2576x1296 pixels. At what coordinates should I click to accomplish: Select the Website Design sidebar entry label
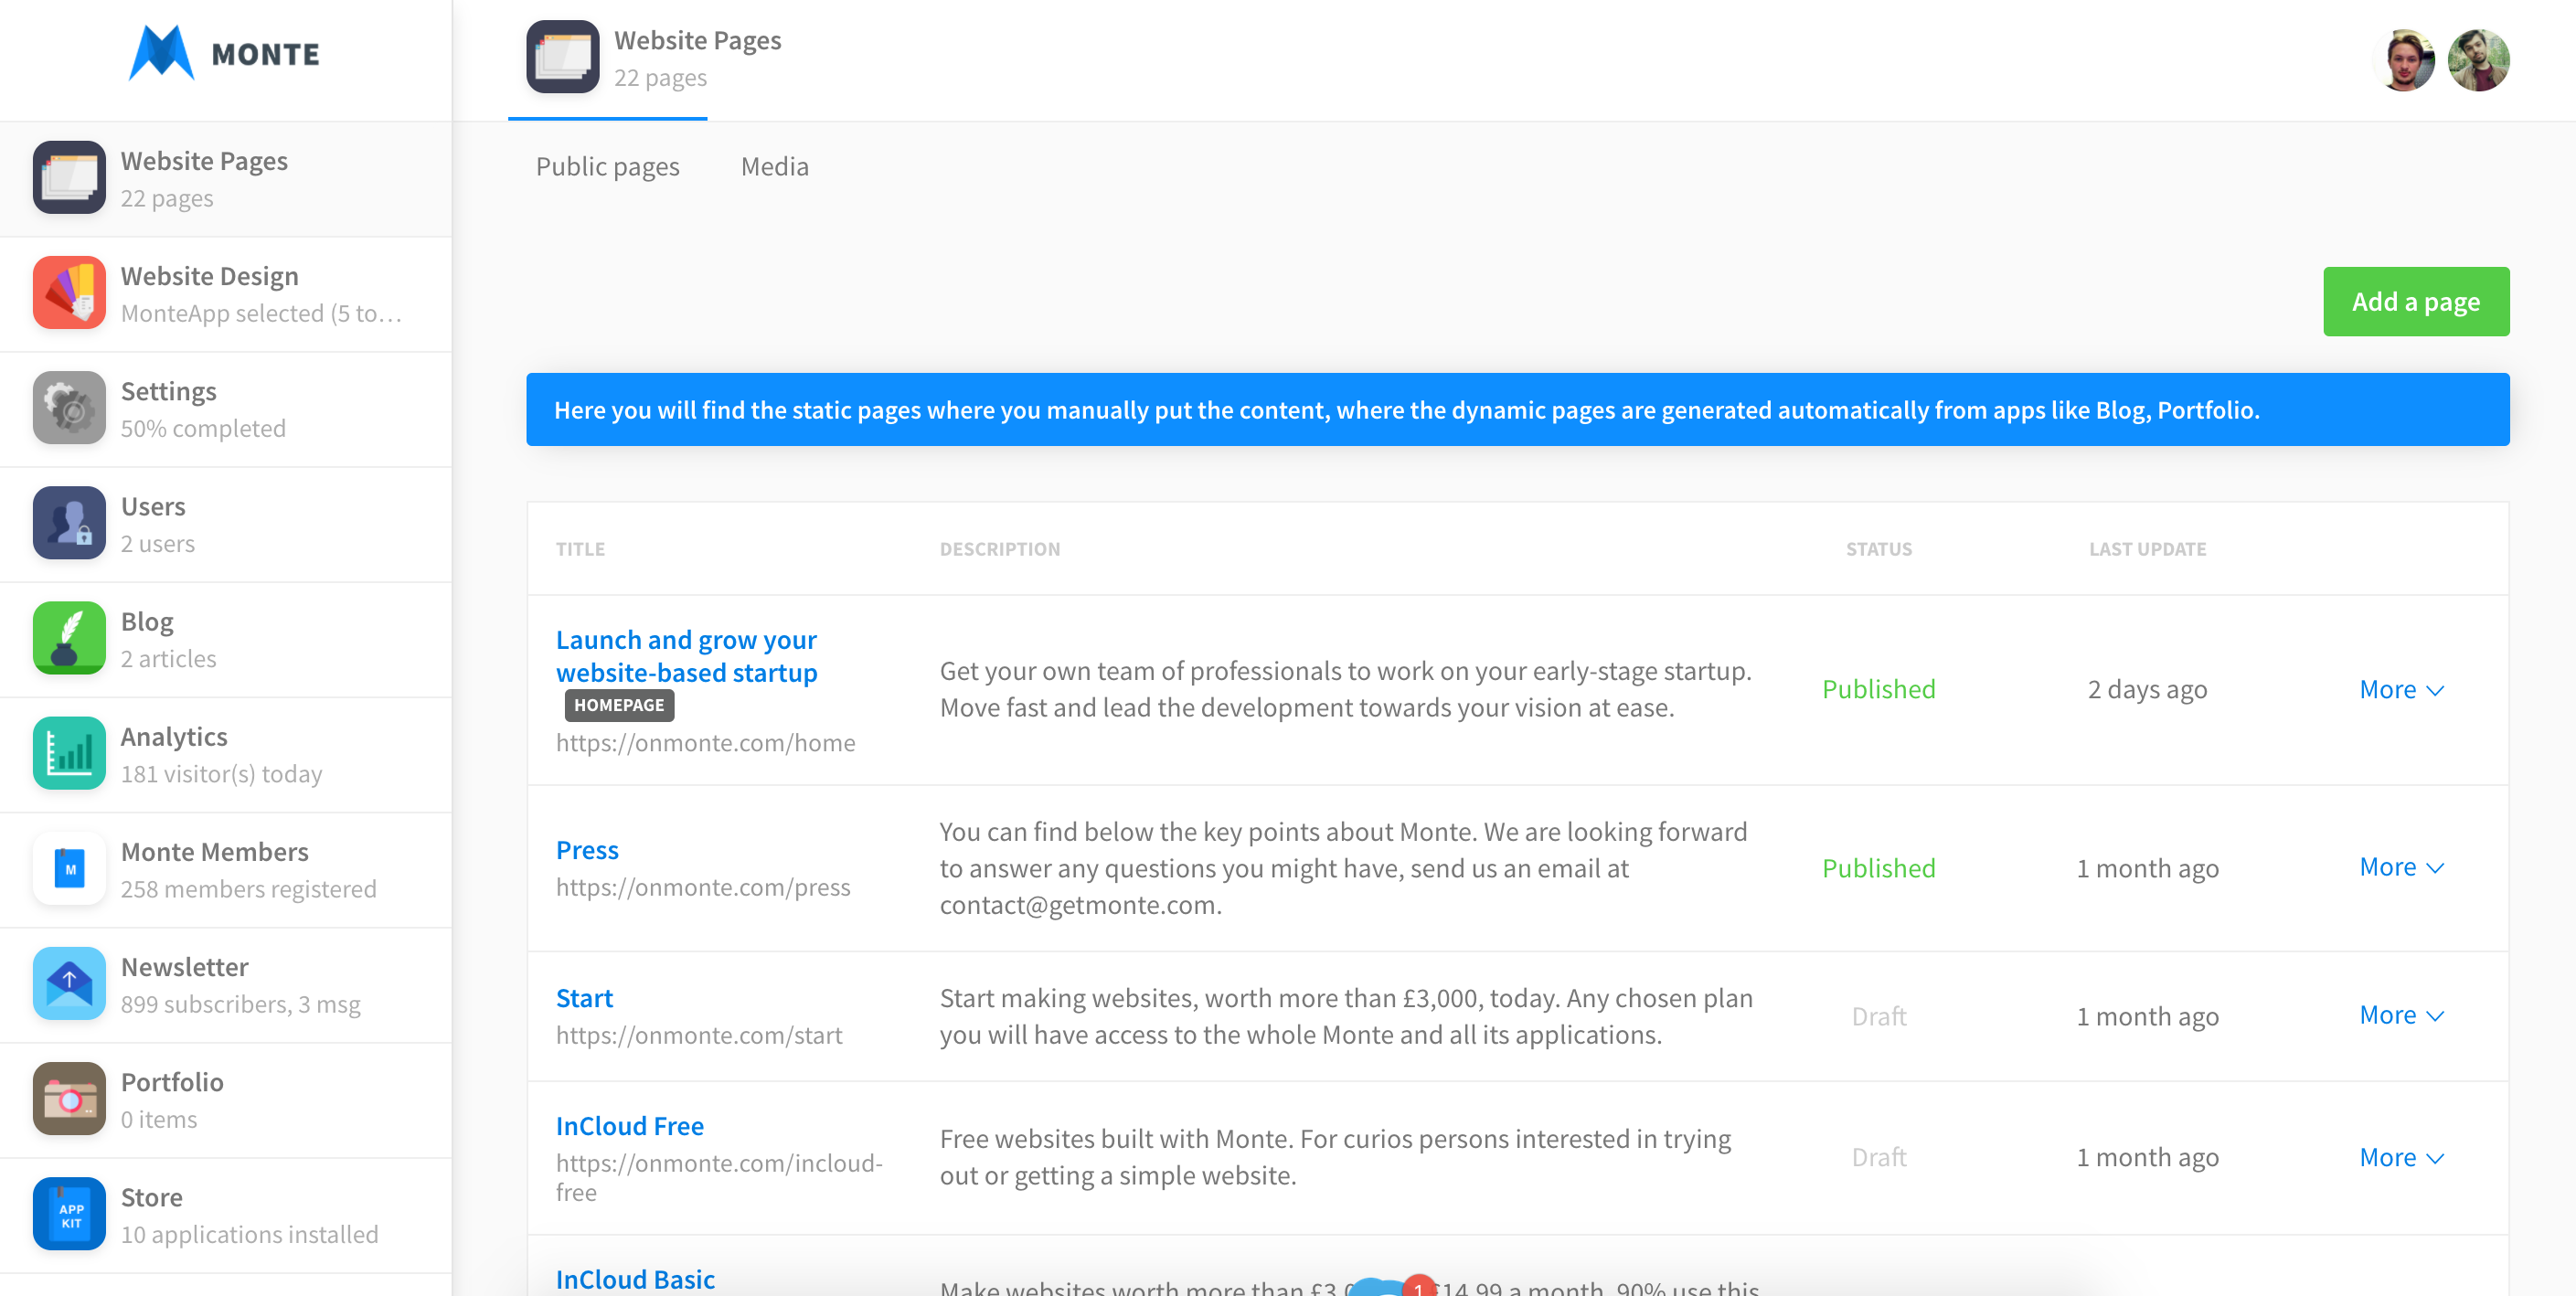[210, 276]
